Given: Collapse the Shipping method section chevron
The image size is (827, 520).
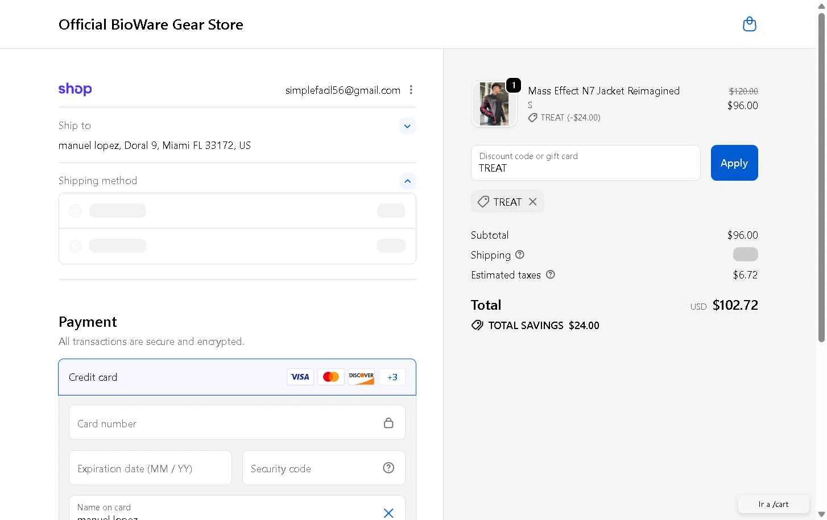Looking at the screenshot, I should [407, 181].
